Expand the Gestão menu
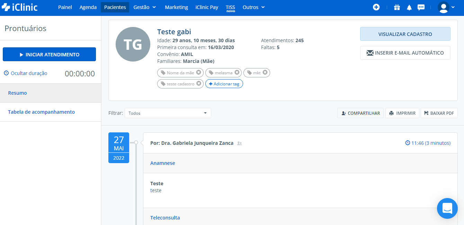The image size is (464, 225). coord(145,7)
